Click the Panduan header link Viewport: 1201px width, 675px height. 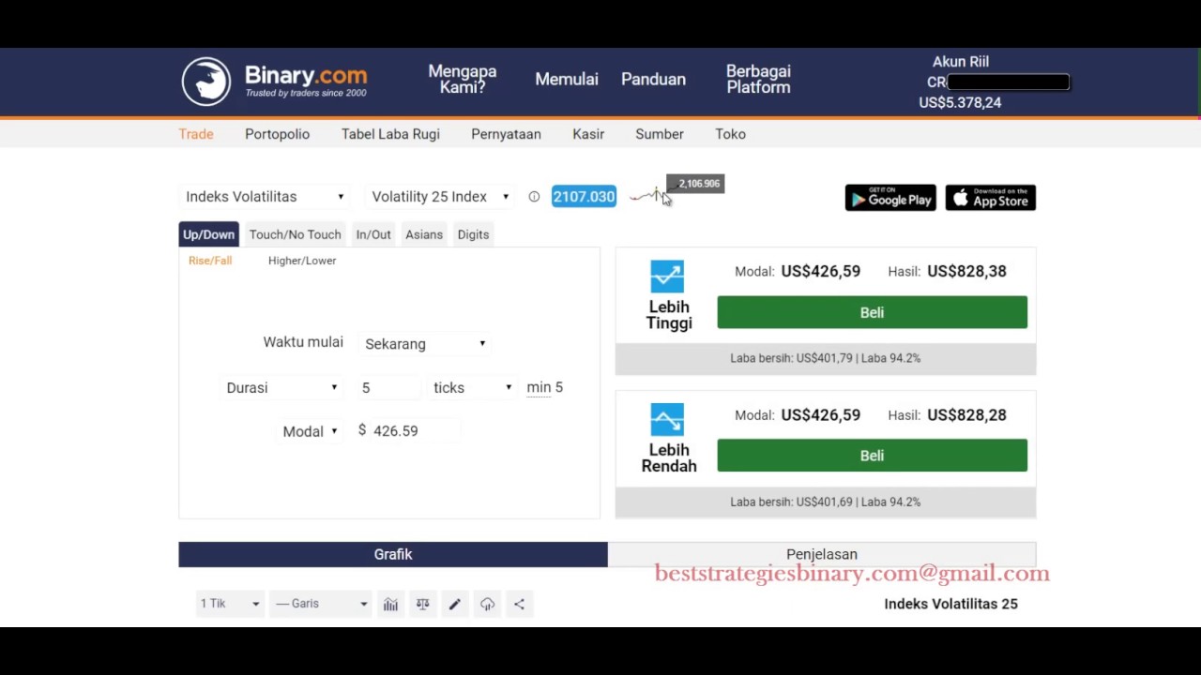pos(653,80)
